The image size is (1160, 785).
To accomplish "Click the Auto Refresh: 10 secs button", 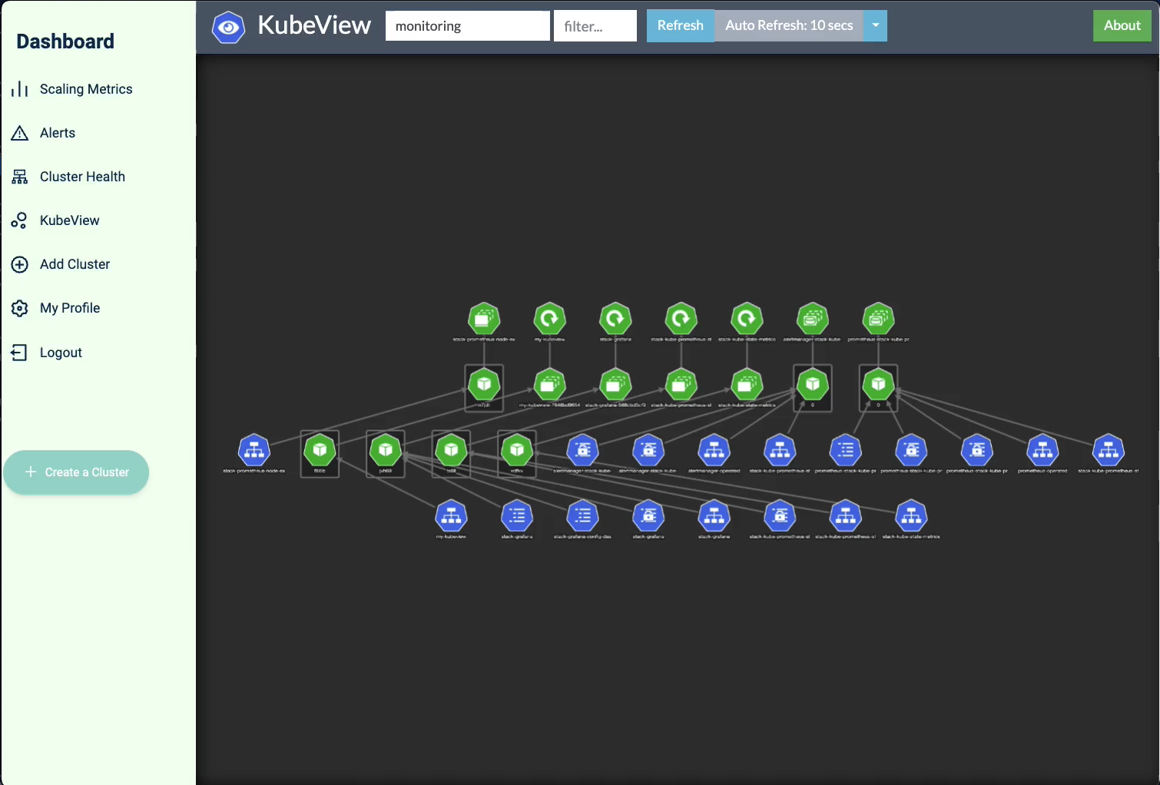I will coord(789,25).
